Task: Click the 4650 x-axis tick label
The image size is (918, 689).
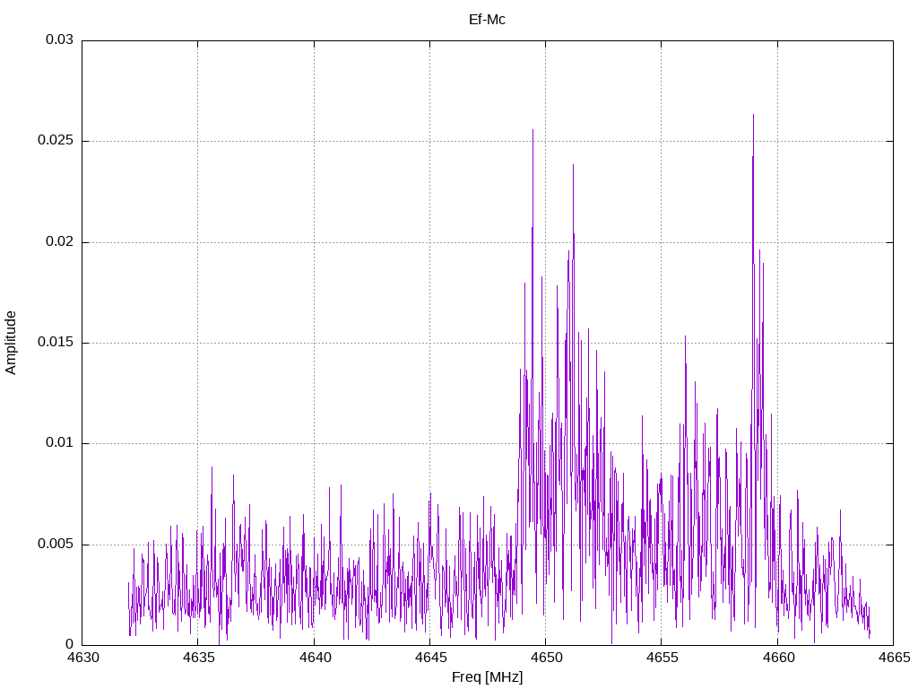Action: (546, 658)
